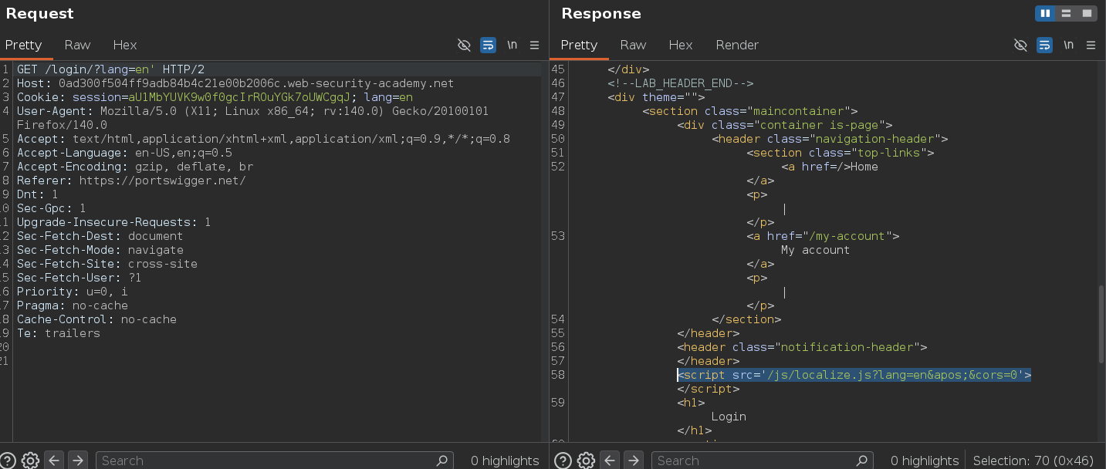Select side-by-side layout view
The width and height of the screenshot is (1106, 469).
1045,13
